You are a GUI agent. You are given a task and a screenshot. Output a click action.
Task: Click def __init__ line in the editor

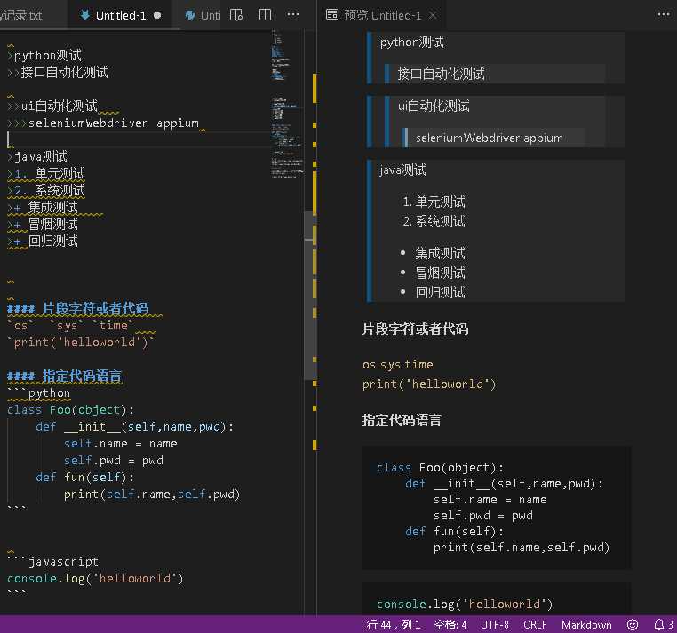135,426
